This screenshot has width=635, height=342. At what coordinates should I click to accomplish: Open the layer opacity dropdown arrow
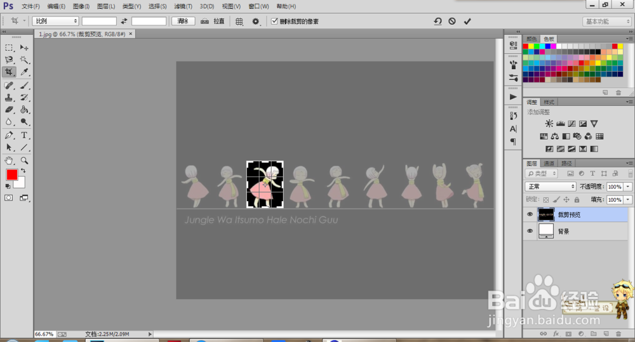click(x=628, y=187)
